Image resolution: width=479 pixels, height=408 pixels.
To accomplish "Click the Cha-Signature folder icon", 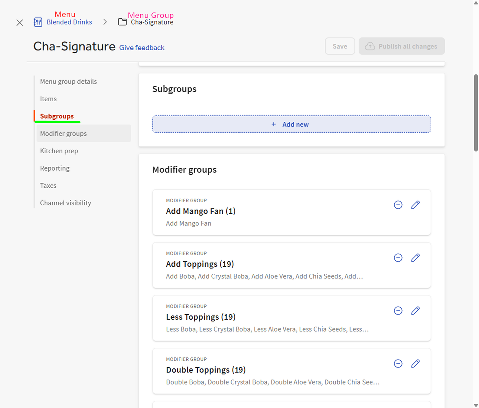I will (123, 22).
